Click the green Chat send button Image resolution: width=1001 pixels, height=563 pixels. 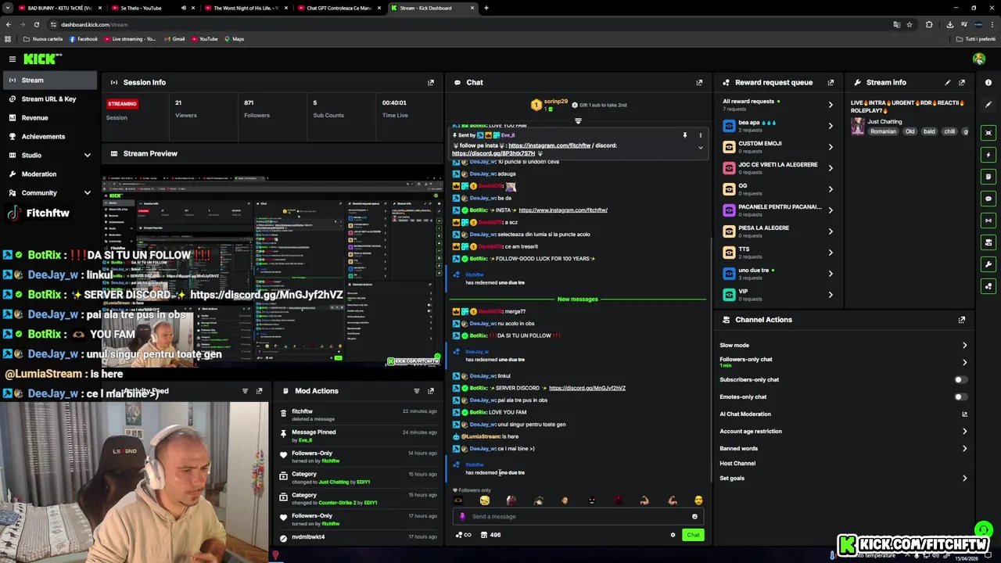(693, 535)
